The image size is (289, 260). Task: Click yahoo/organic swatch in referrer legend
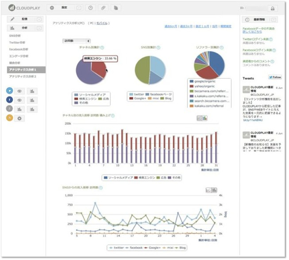[192, 86]
